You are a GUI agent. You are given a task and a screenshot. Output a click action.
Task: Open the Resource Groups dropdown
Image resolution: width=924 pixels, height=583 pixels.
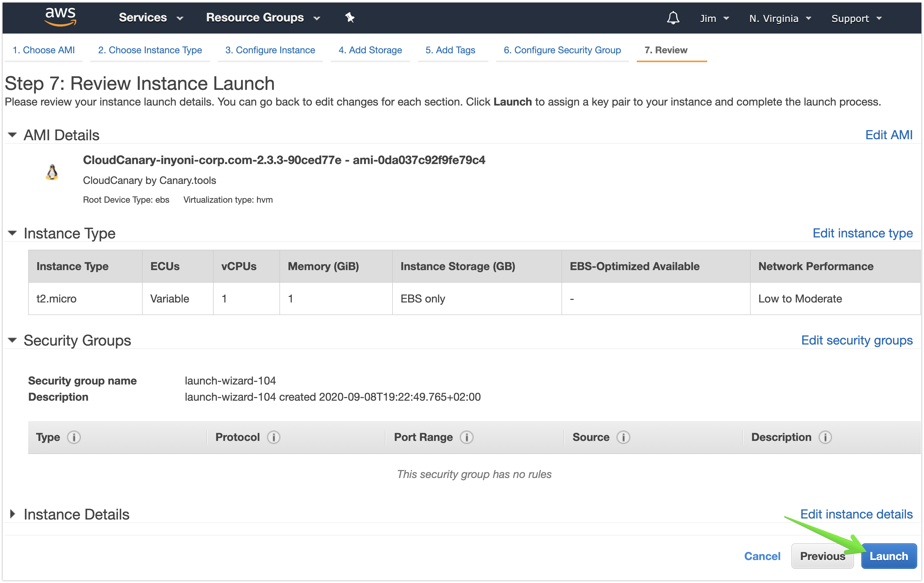click(263, 18)
